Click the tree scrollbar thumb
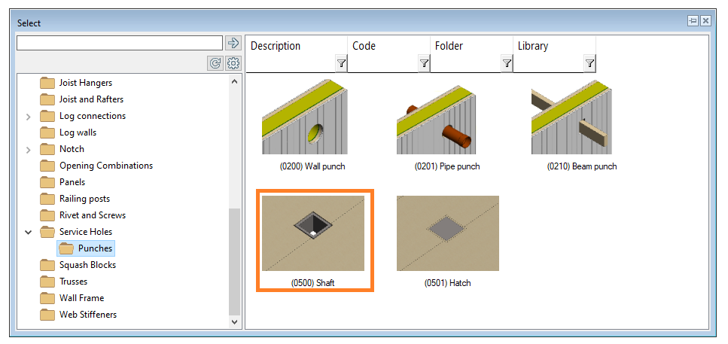 pos(234,261)
